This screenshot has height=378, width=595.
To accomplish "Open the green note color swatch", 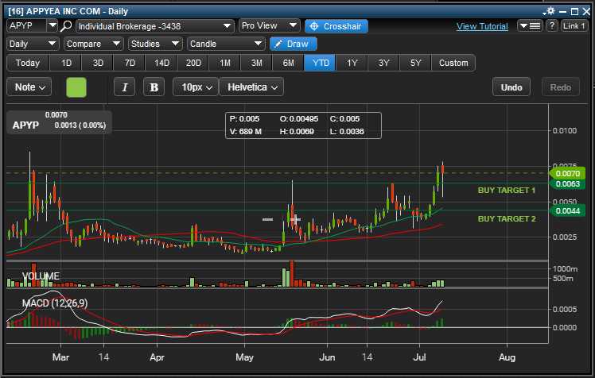I will pyautogui.click(x=76, y=87).
